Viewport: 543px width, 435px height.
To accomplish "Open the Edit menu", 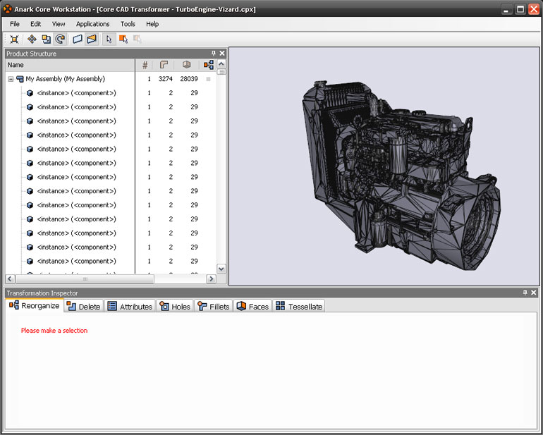I will [36, 24].
